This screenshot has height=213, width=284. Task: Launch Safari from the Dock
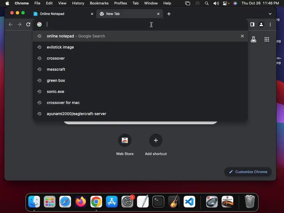coord(65,202)
